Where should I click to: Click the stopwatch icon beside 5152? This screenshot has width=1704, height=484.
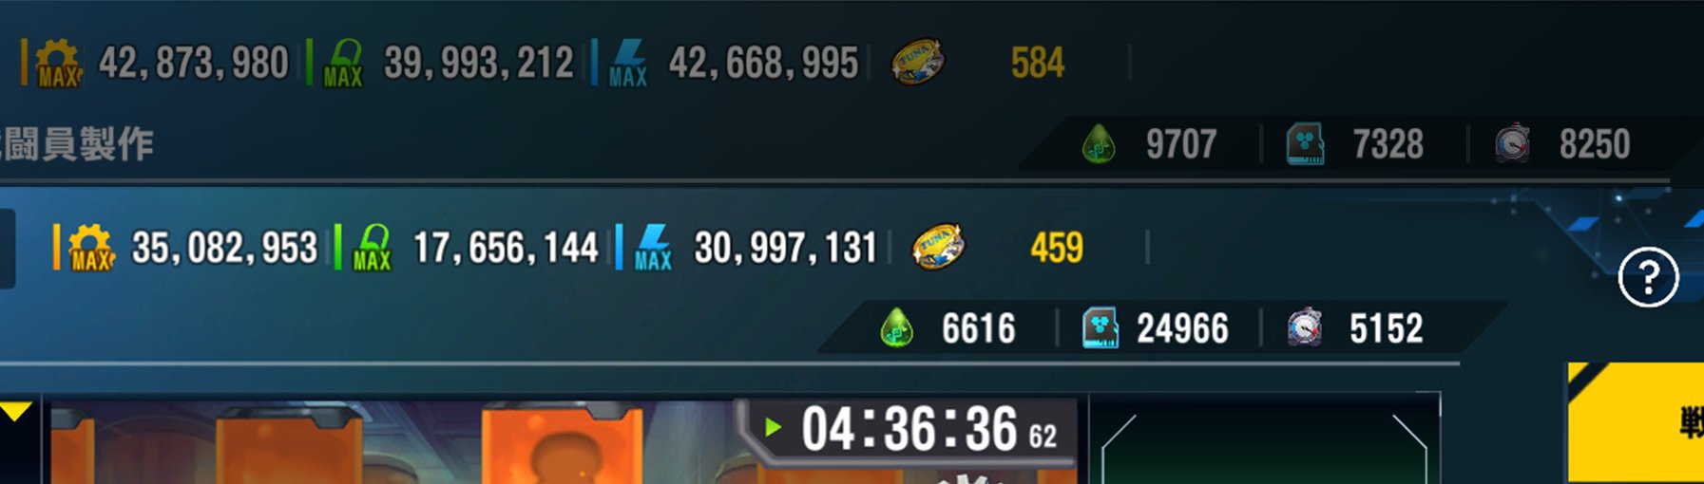(x=1305, y=327)
